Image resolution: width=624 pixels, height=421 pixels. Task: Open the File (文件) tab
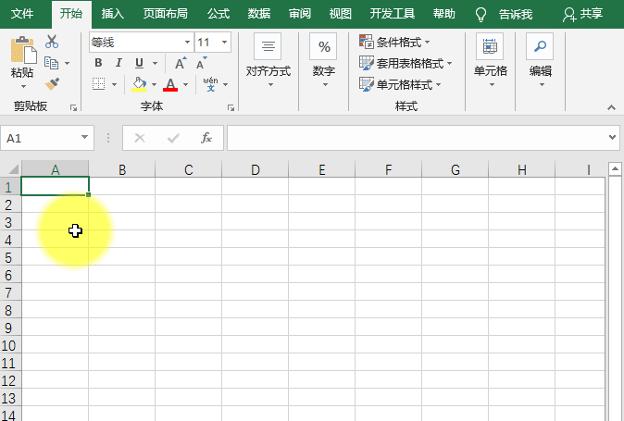click(22, 14)
